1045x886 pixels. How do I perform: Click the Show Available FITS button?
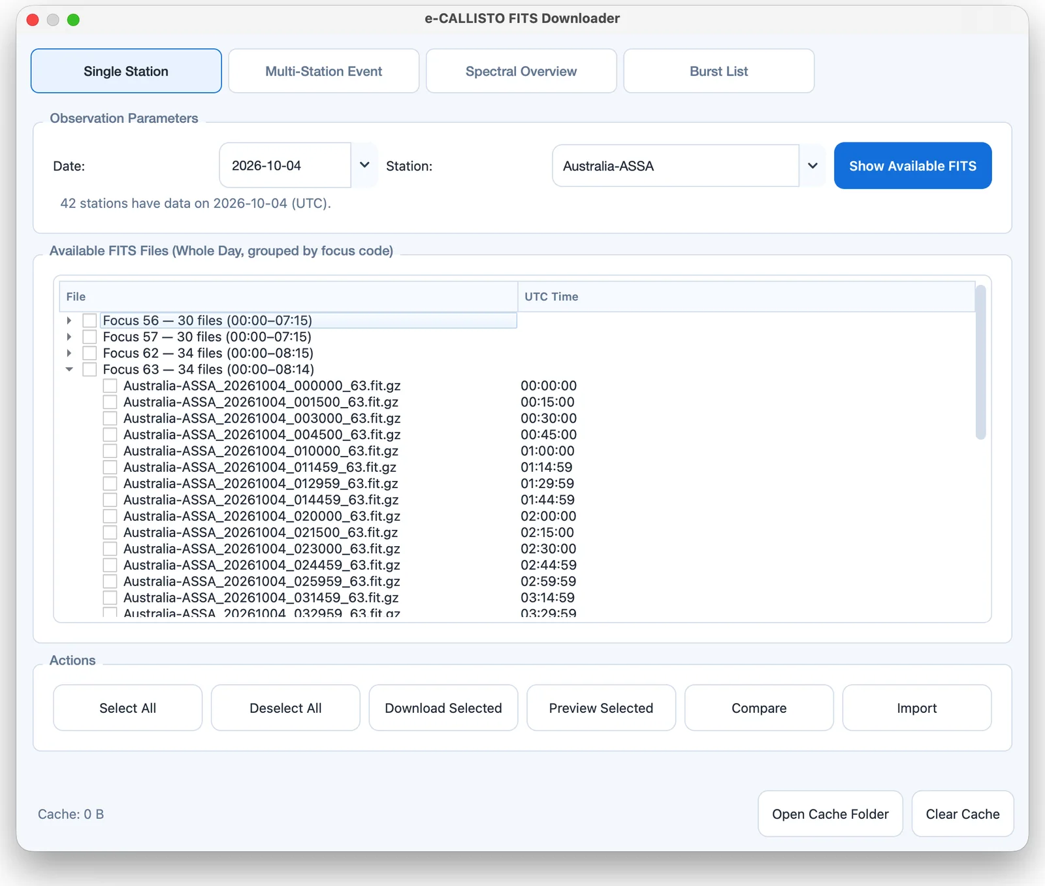click(912, 166)
